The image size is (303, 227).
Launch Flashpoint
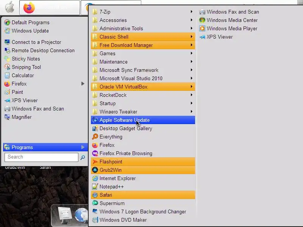[143, 162]
